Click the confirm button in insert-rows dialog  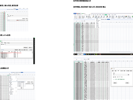[x=115, y=83]
